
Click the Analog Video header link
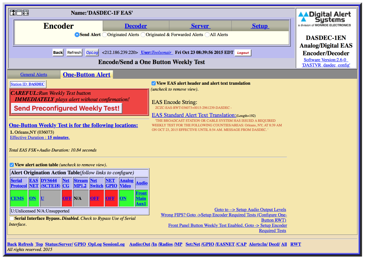click(x=126, y=183)
